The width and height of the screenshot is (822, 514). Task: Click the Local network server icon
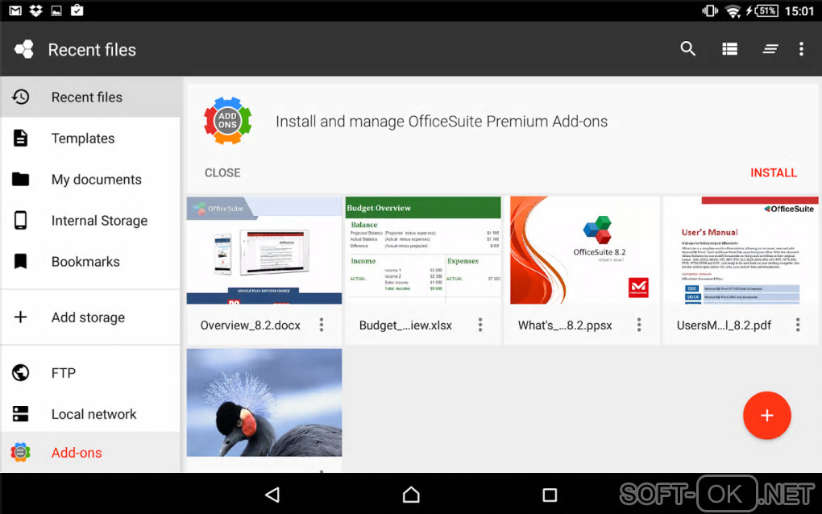click(20, 414)
